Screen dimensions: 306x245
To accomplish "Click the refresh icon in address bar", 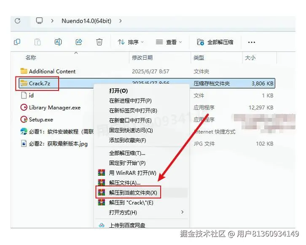I will point(18,21).
